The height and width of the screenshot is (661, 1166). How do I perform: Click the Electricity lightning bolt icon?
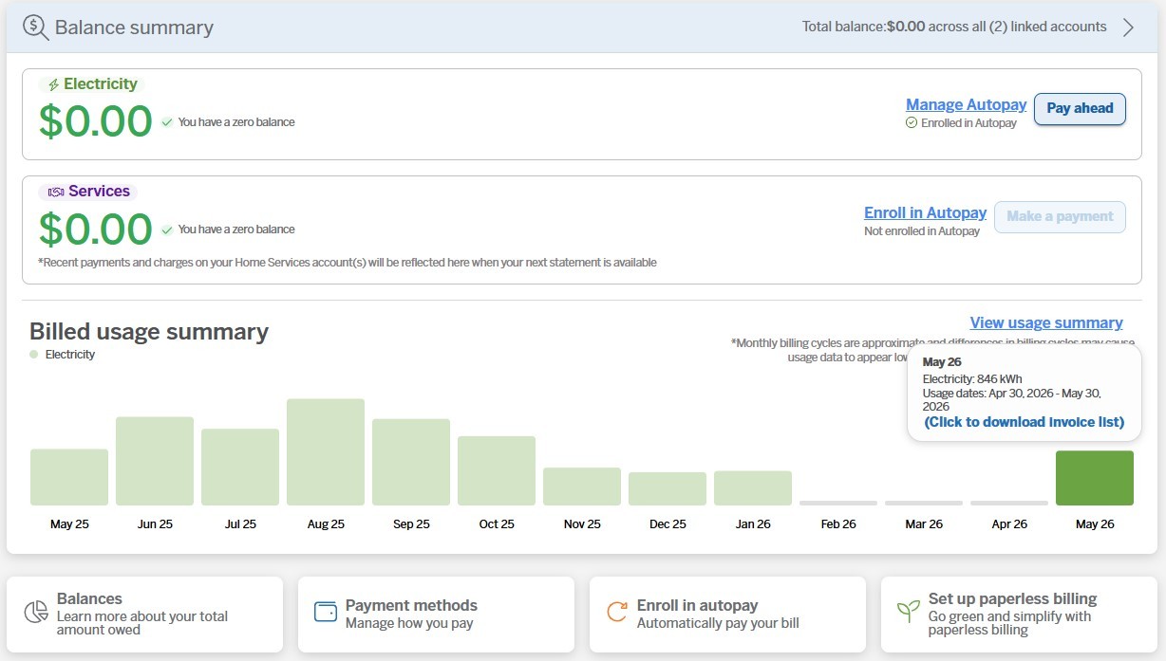53,84
